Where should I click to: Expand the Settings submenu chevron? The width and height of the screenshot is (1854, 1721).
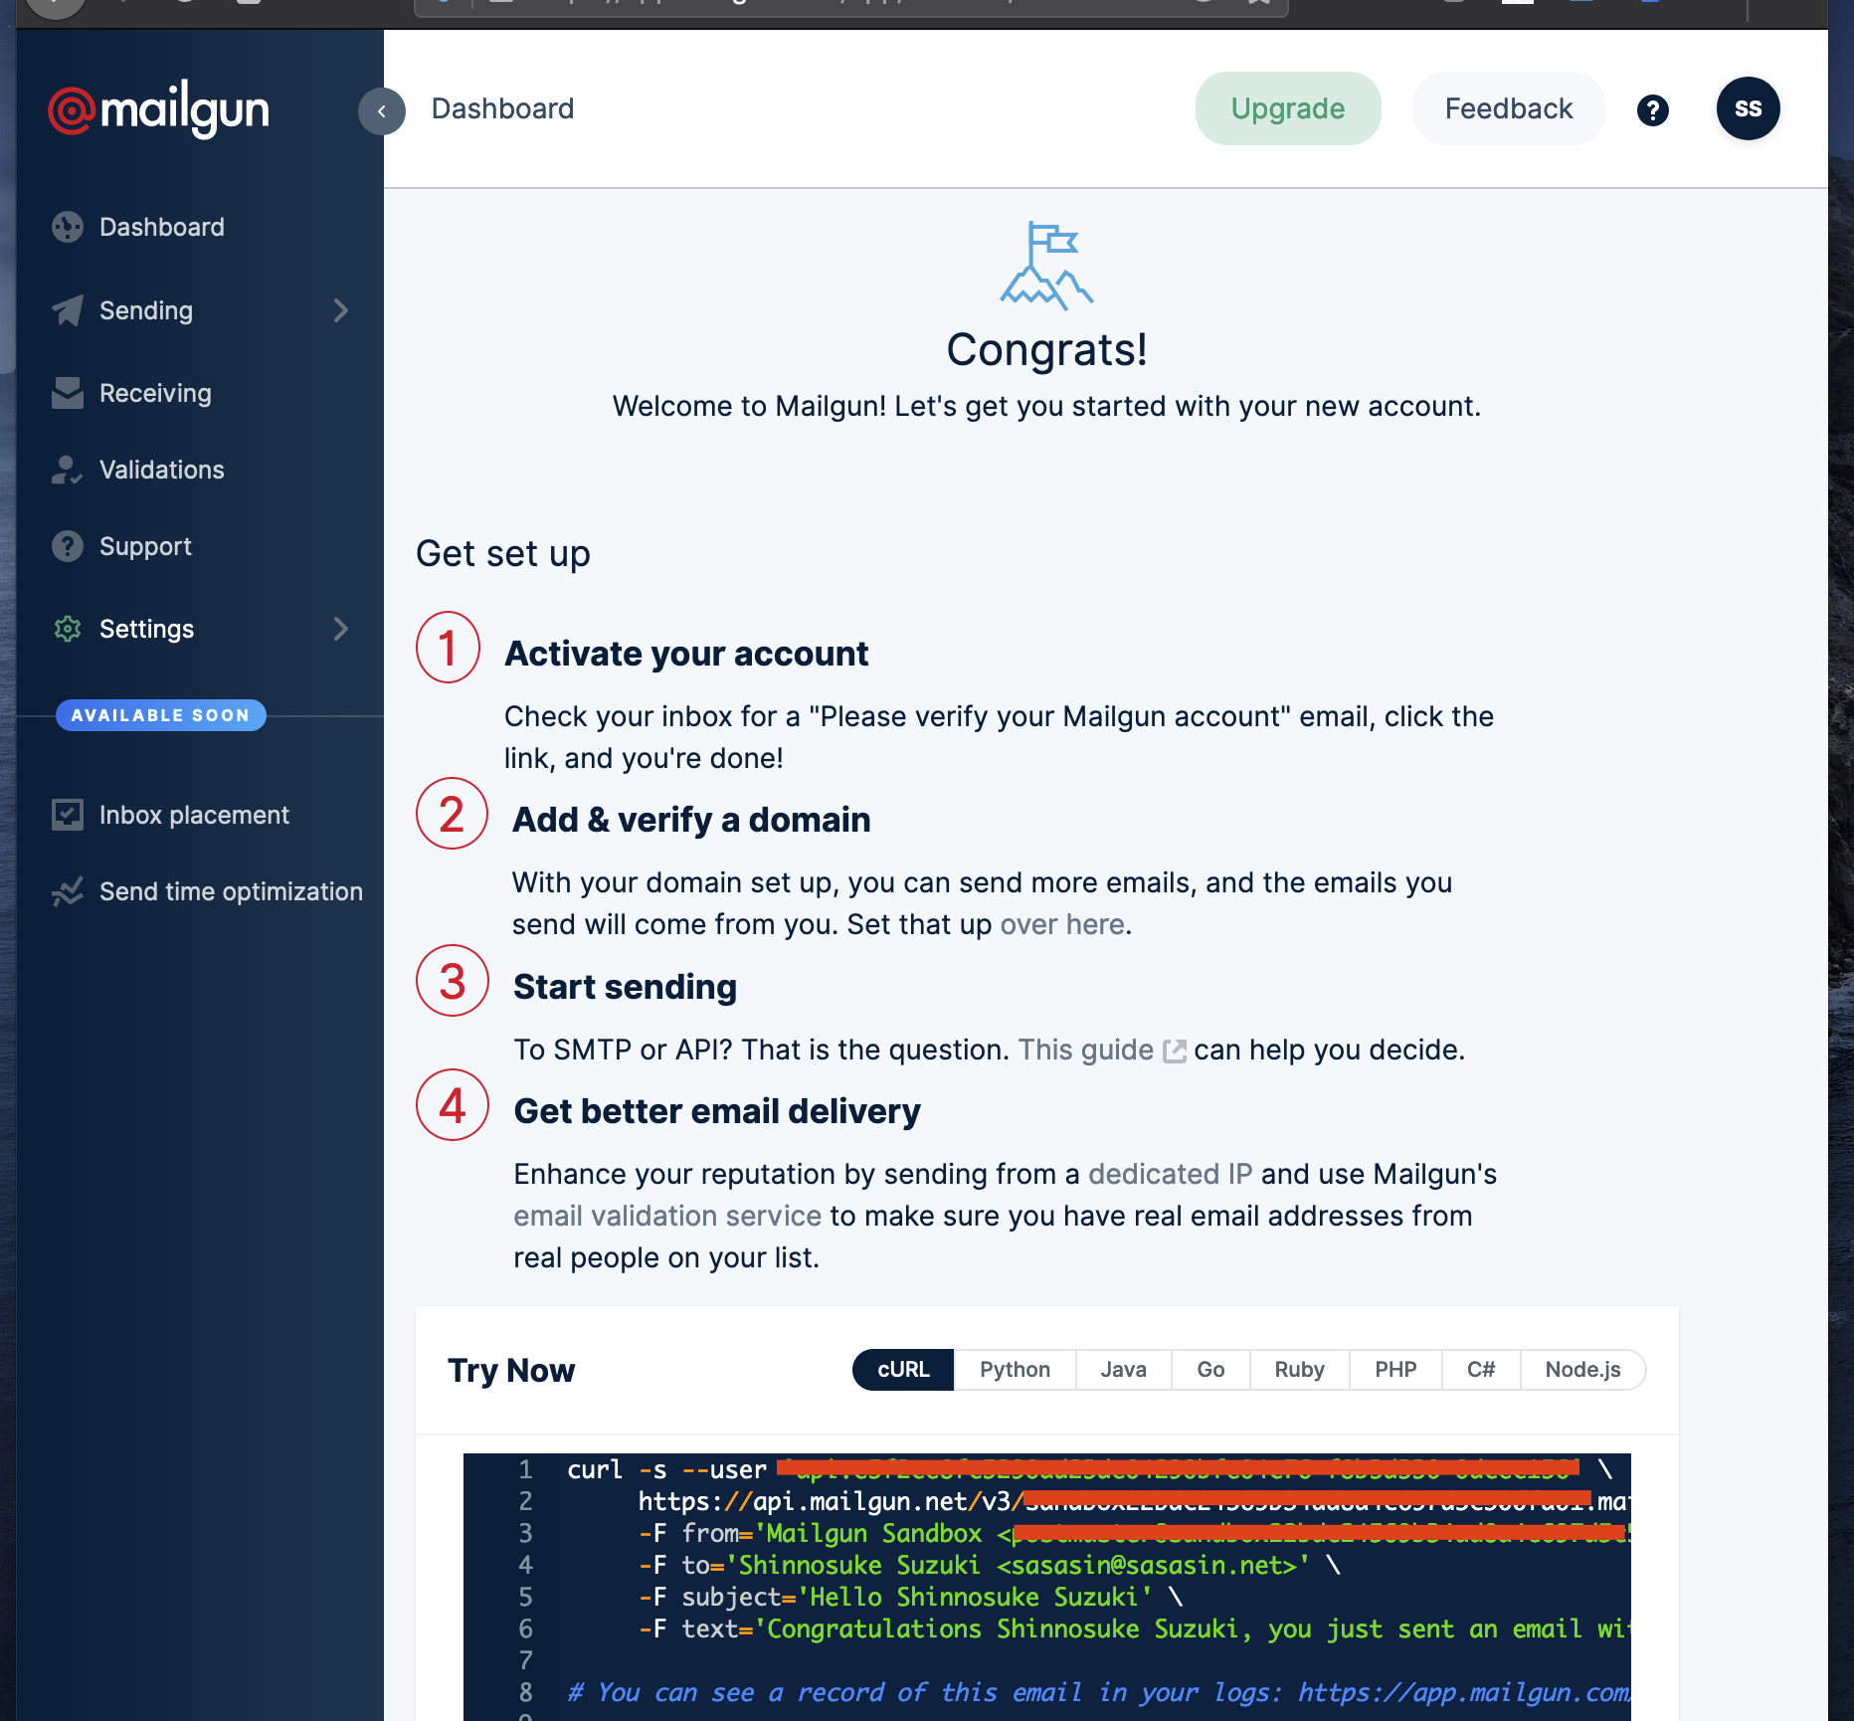341,629
